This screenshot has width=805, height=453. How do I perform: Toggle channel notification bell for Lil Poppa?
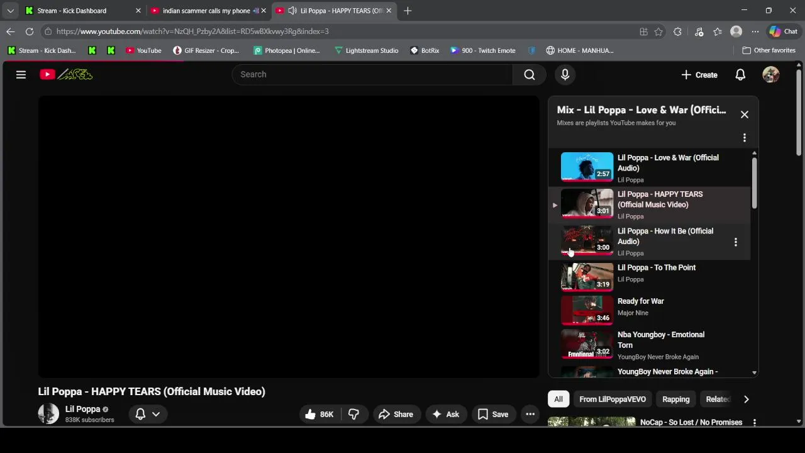coord(140,413)
